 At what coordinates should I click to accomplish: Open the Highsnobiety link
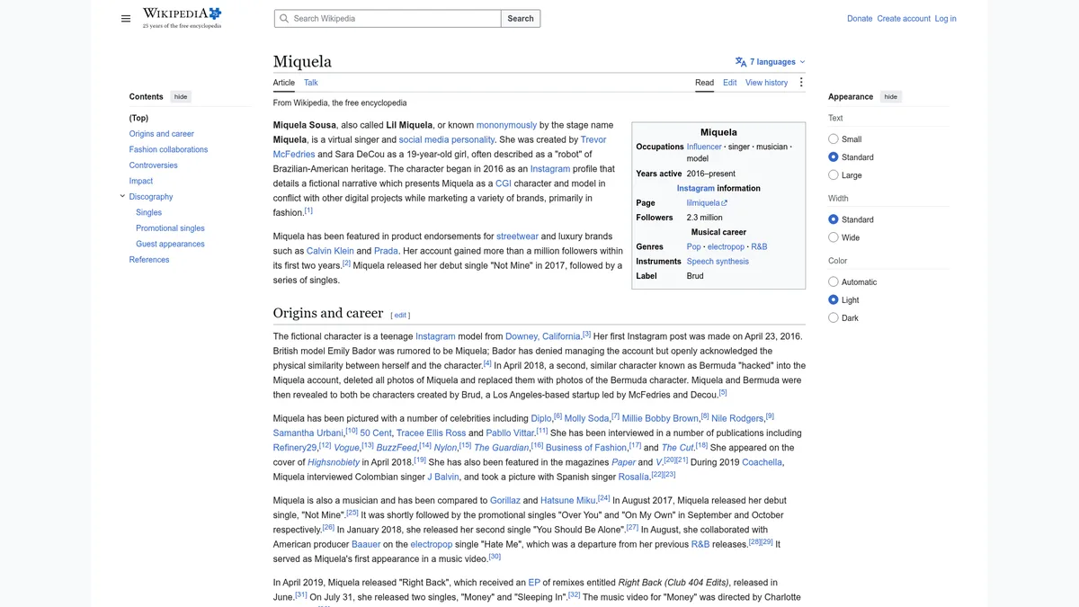[334, 462]
